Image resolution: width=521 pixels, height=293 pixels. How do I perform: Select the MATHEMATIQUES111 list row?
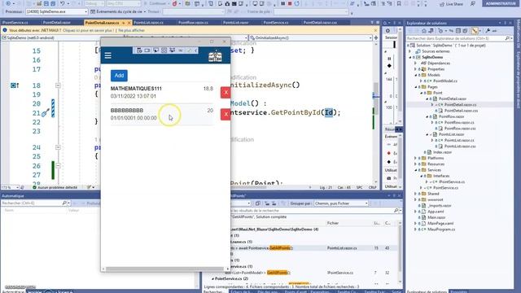coord(162,92)
